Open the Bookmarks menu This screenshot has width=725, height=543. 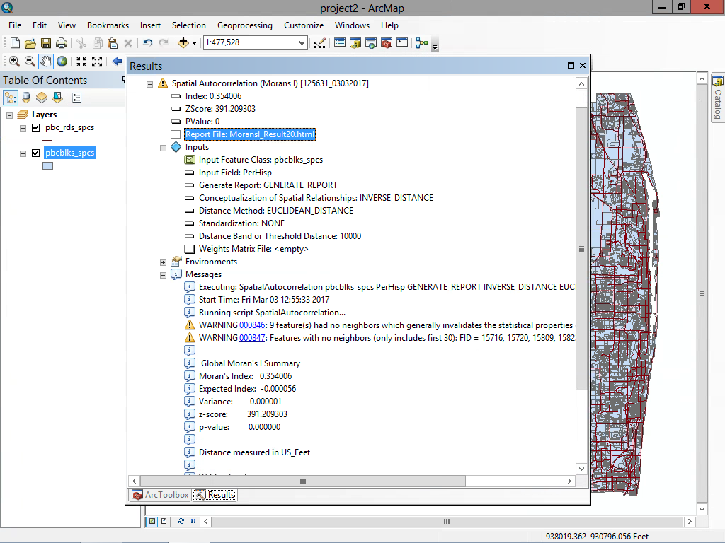[108, 25]
